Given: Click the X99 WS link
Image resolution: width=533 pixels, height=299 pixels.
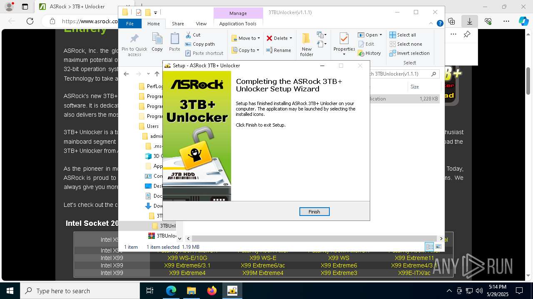Looking at the screenshot, I should pyautogui.click(x=339, y=258).
